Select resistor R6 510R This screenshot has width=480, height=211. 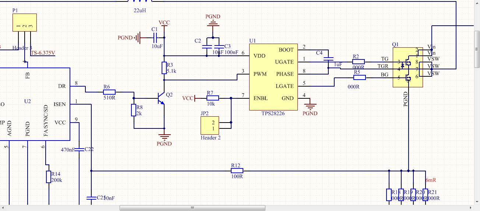point(109,92)
